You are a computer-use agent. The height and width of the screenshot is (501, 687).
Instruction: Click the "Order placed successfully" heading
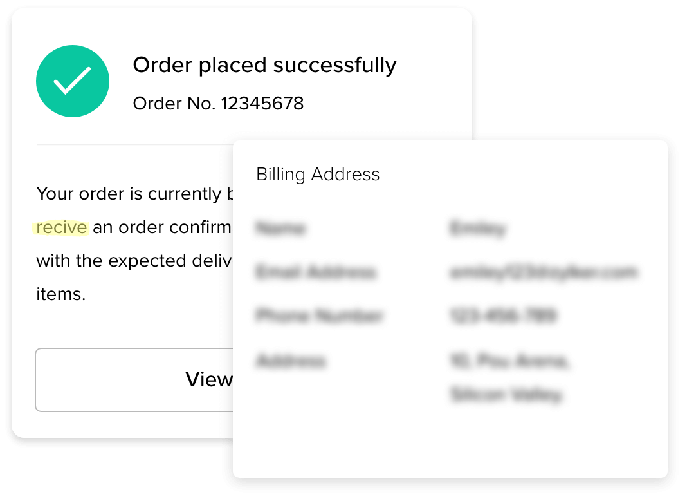click(x=264, y=65)
